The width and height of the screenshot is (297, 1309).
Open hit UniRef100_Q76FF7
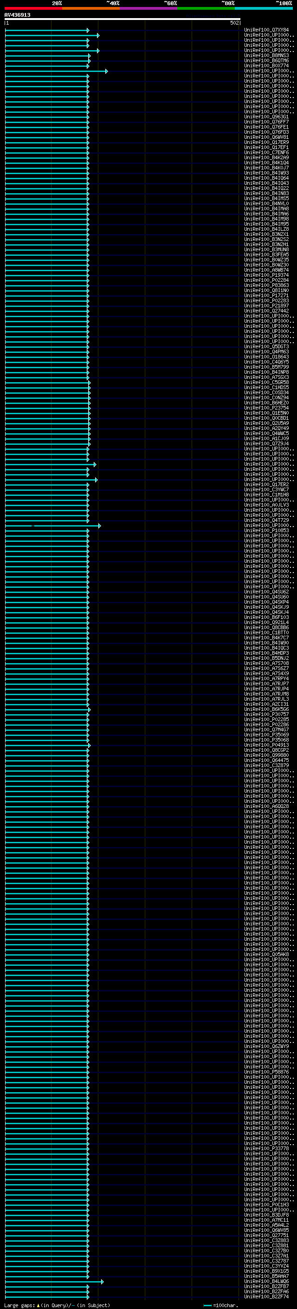266,122
